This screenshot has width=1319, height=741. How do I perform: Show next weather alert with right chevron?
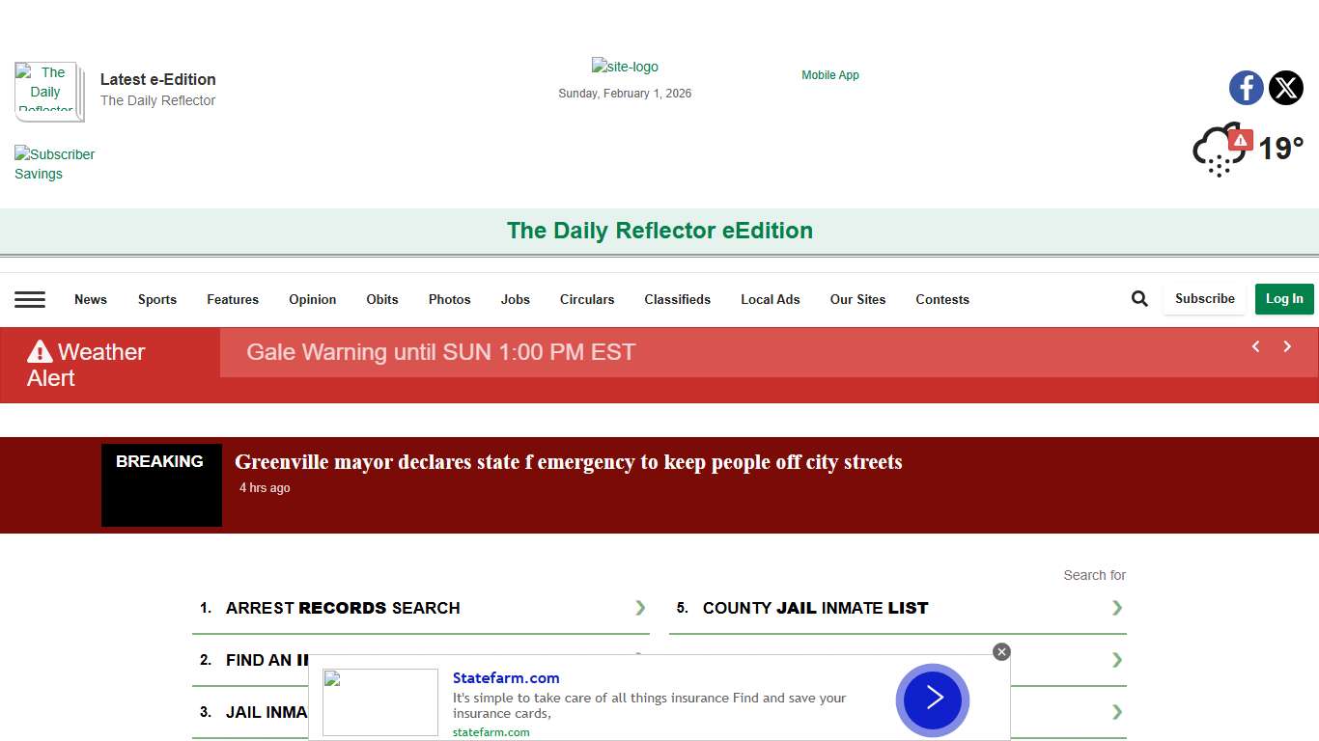(x=1287, y=345)
